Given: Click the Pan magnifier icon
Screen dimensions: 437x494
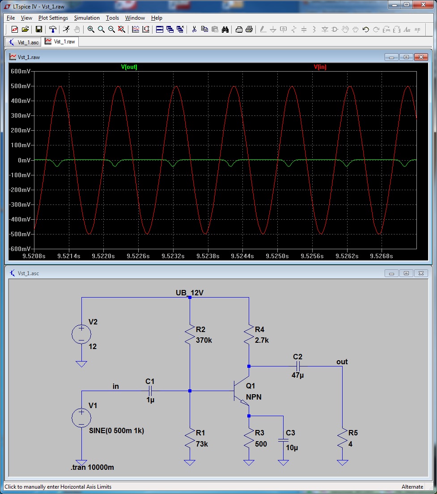Looking at the screenshot, I should tap(101, 29).
